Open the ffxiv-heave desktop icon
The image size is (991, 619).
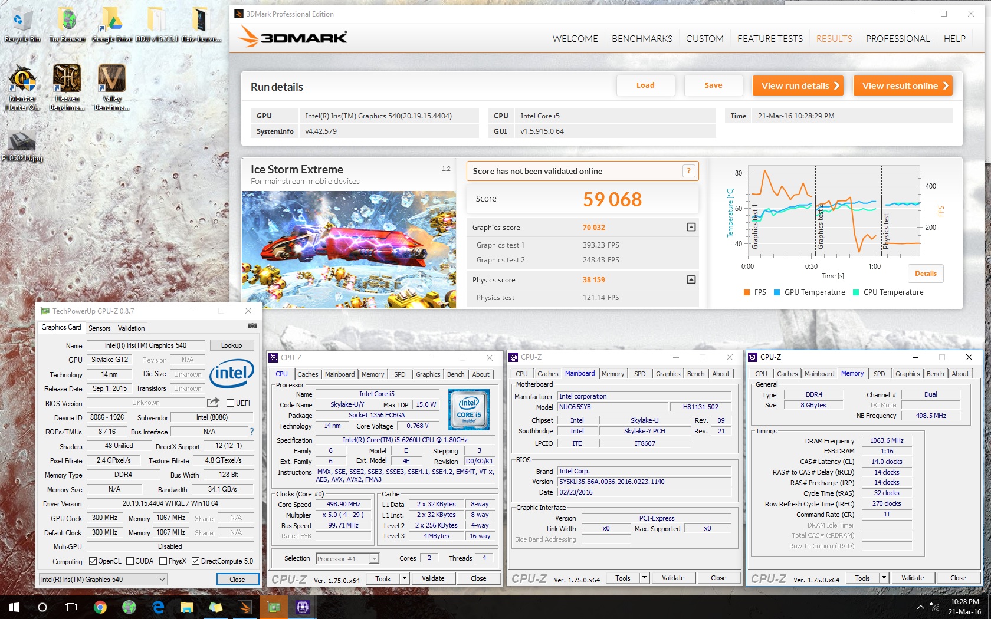[x=201, y=25]
